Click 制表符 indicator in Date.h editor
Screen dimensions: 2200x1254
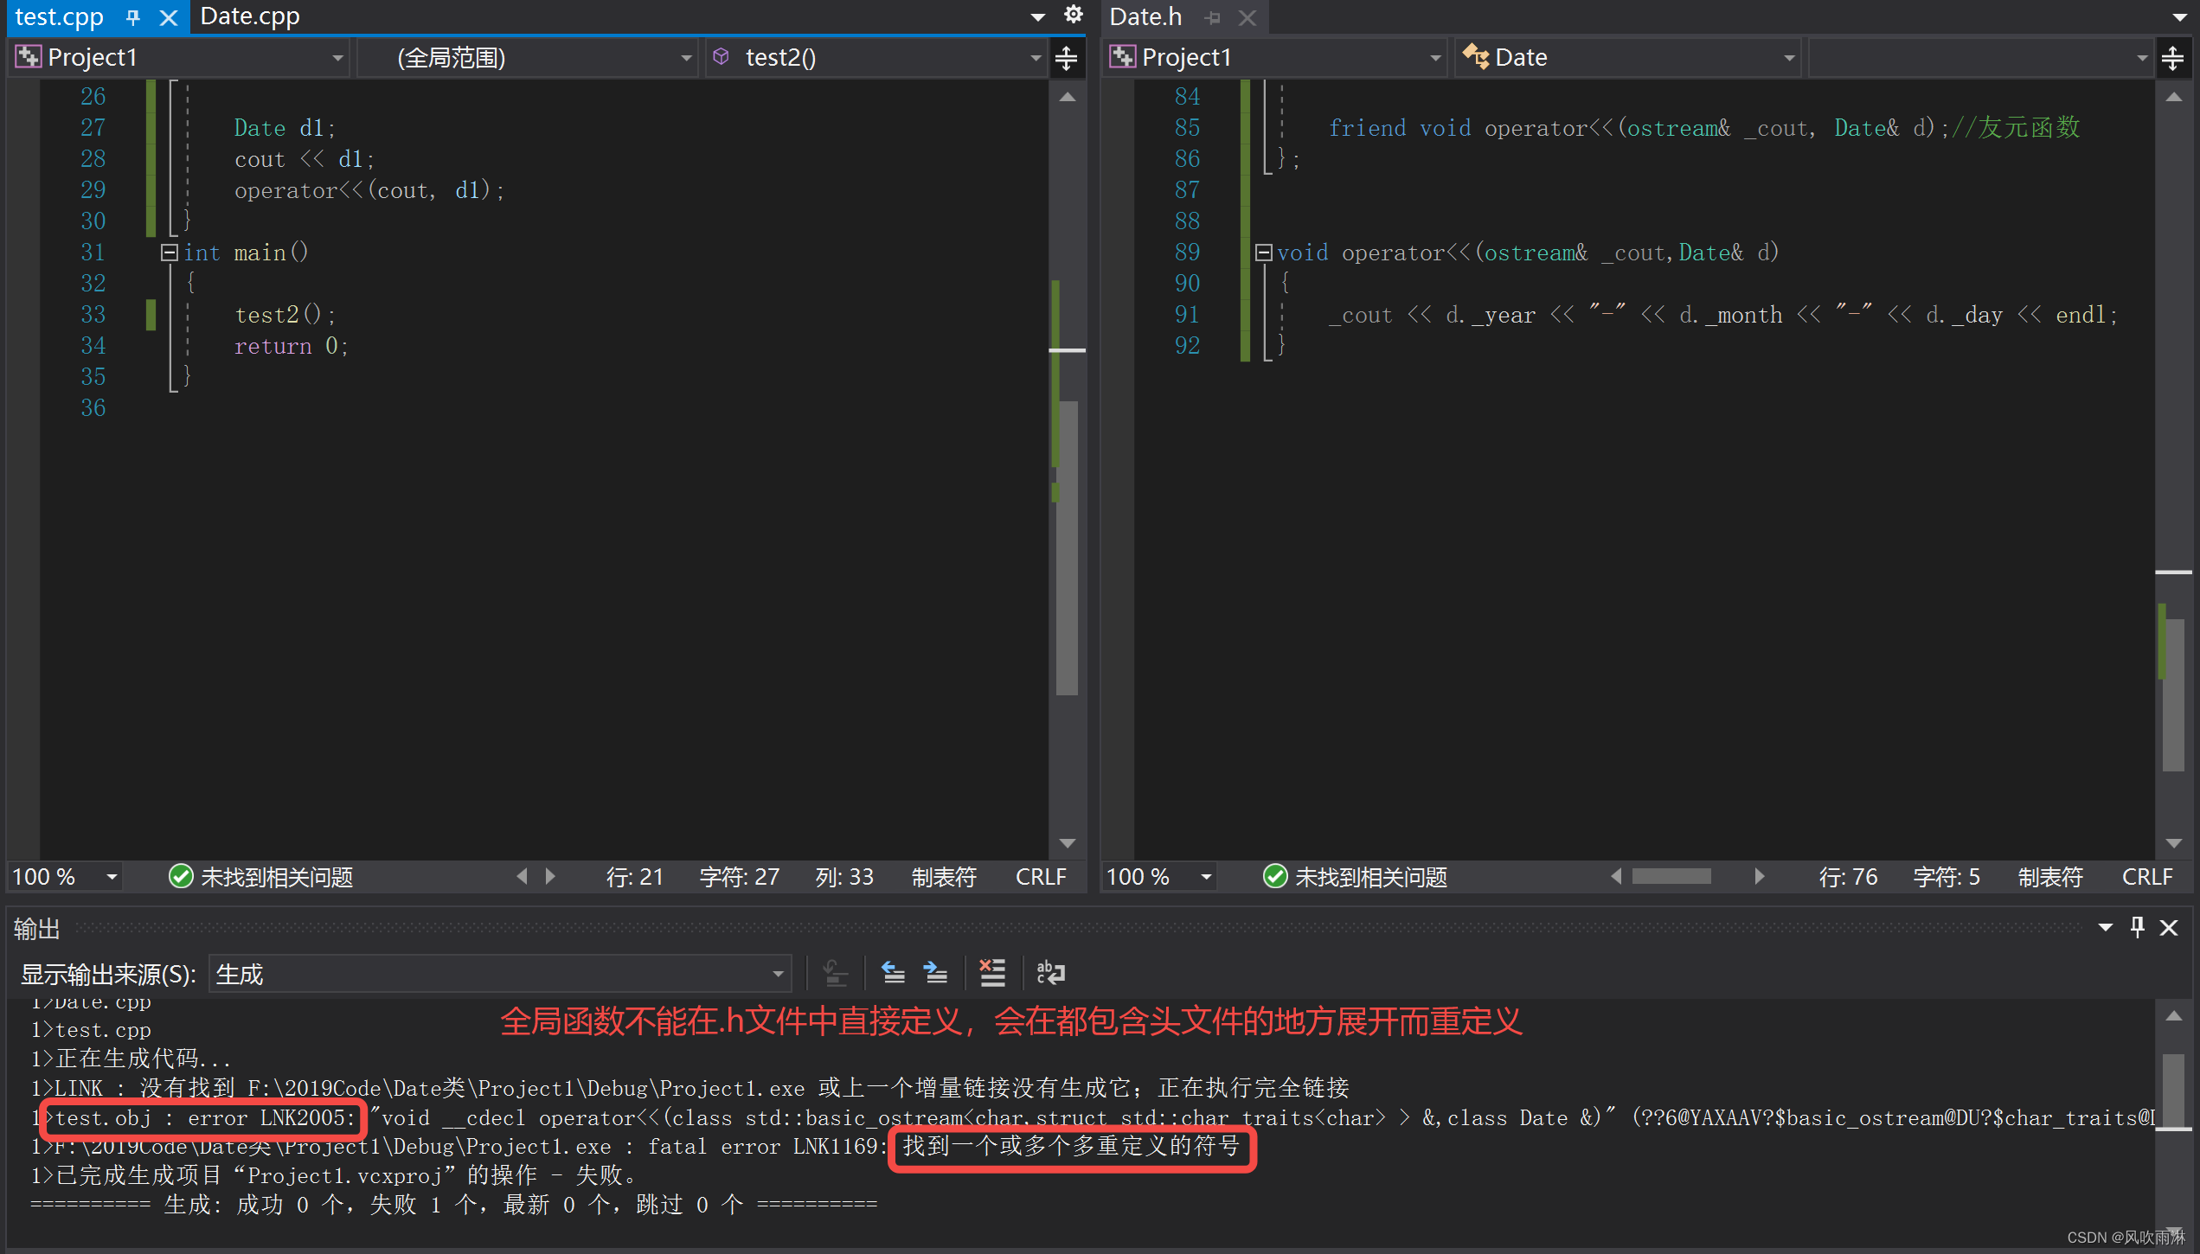2050,877
